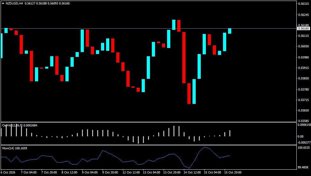Click price scale value 0.55650
The height and width of the screenshot is (176, 311).
[x=303, y=111]
